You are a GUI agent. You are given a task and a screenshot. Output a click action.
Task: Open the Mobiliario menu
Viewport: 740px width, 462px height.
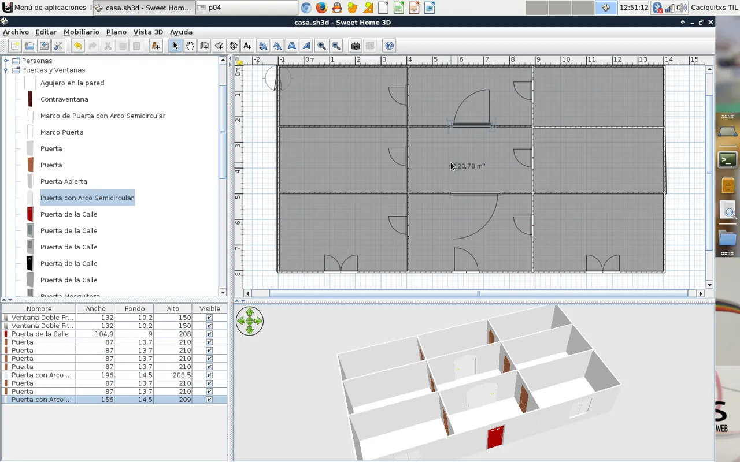(82, 32)
